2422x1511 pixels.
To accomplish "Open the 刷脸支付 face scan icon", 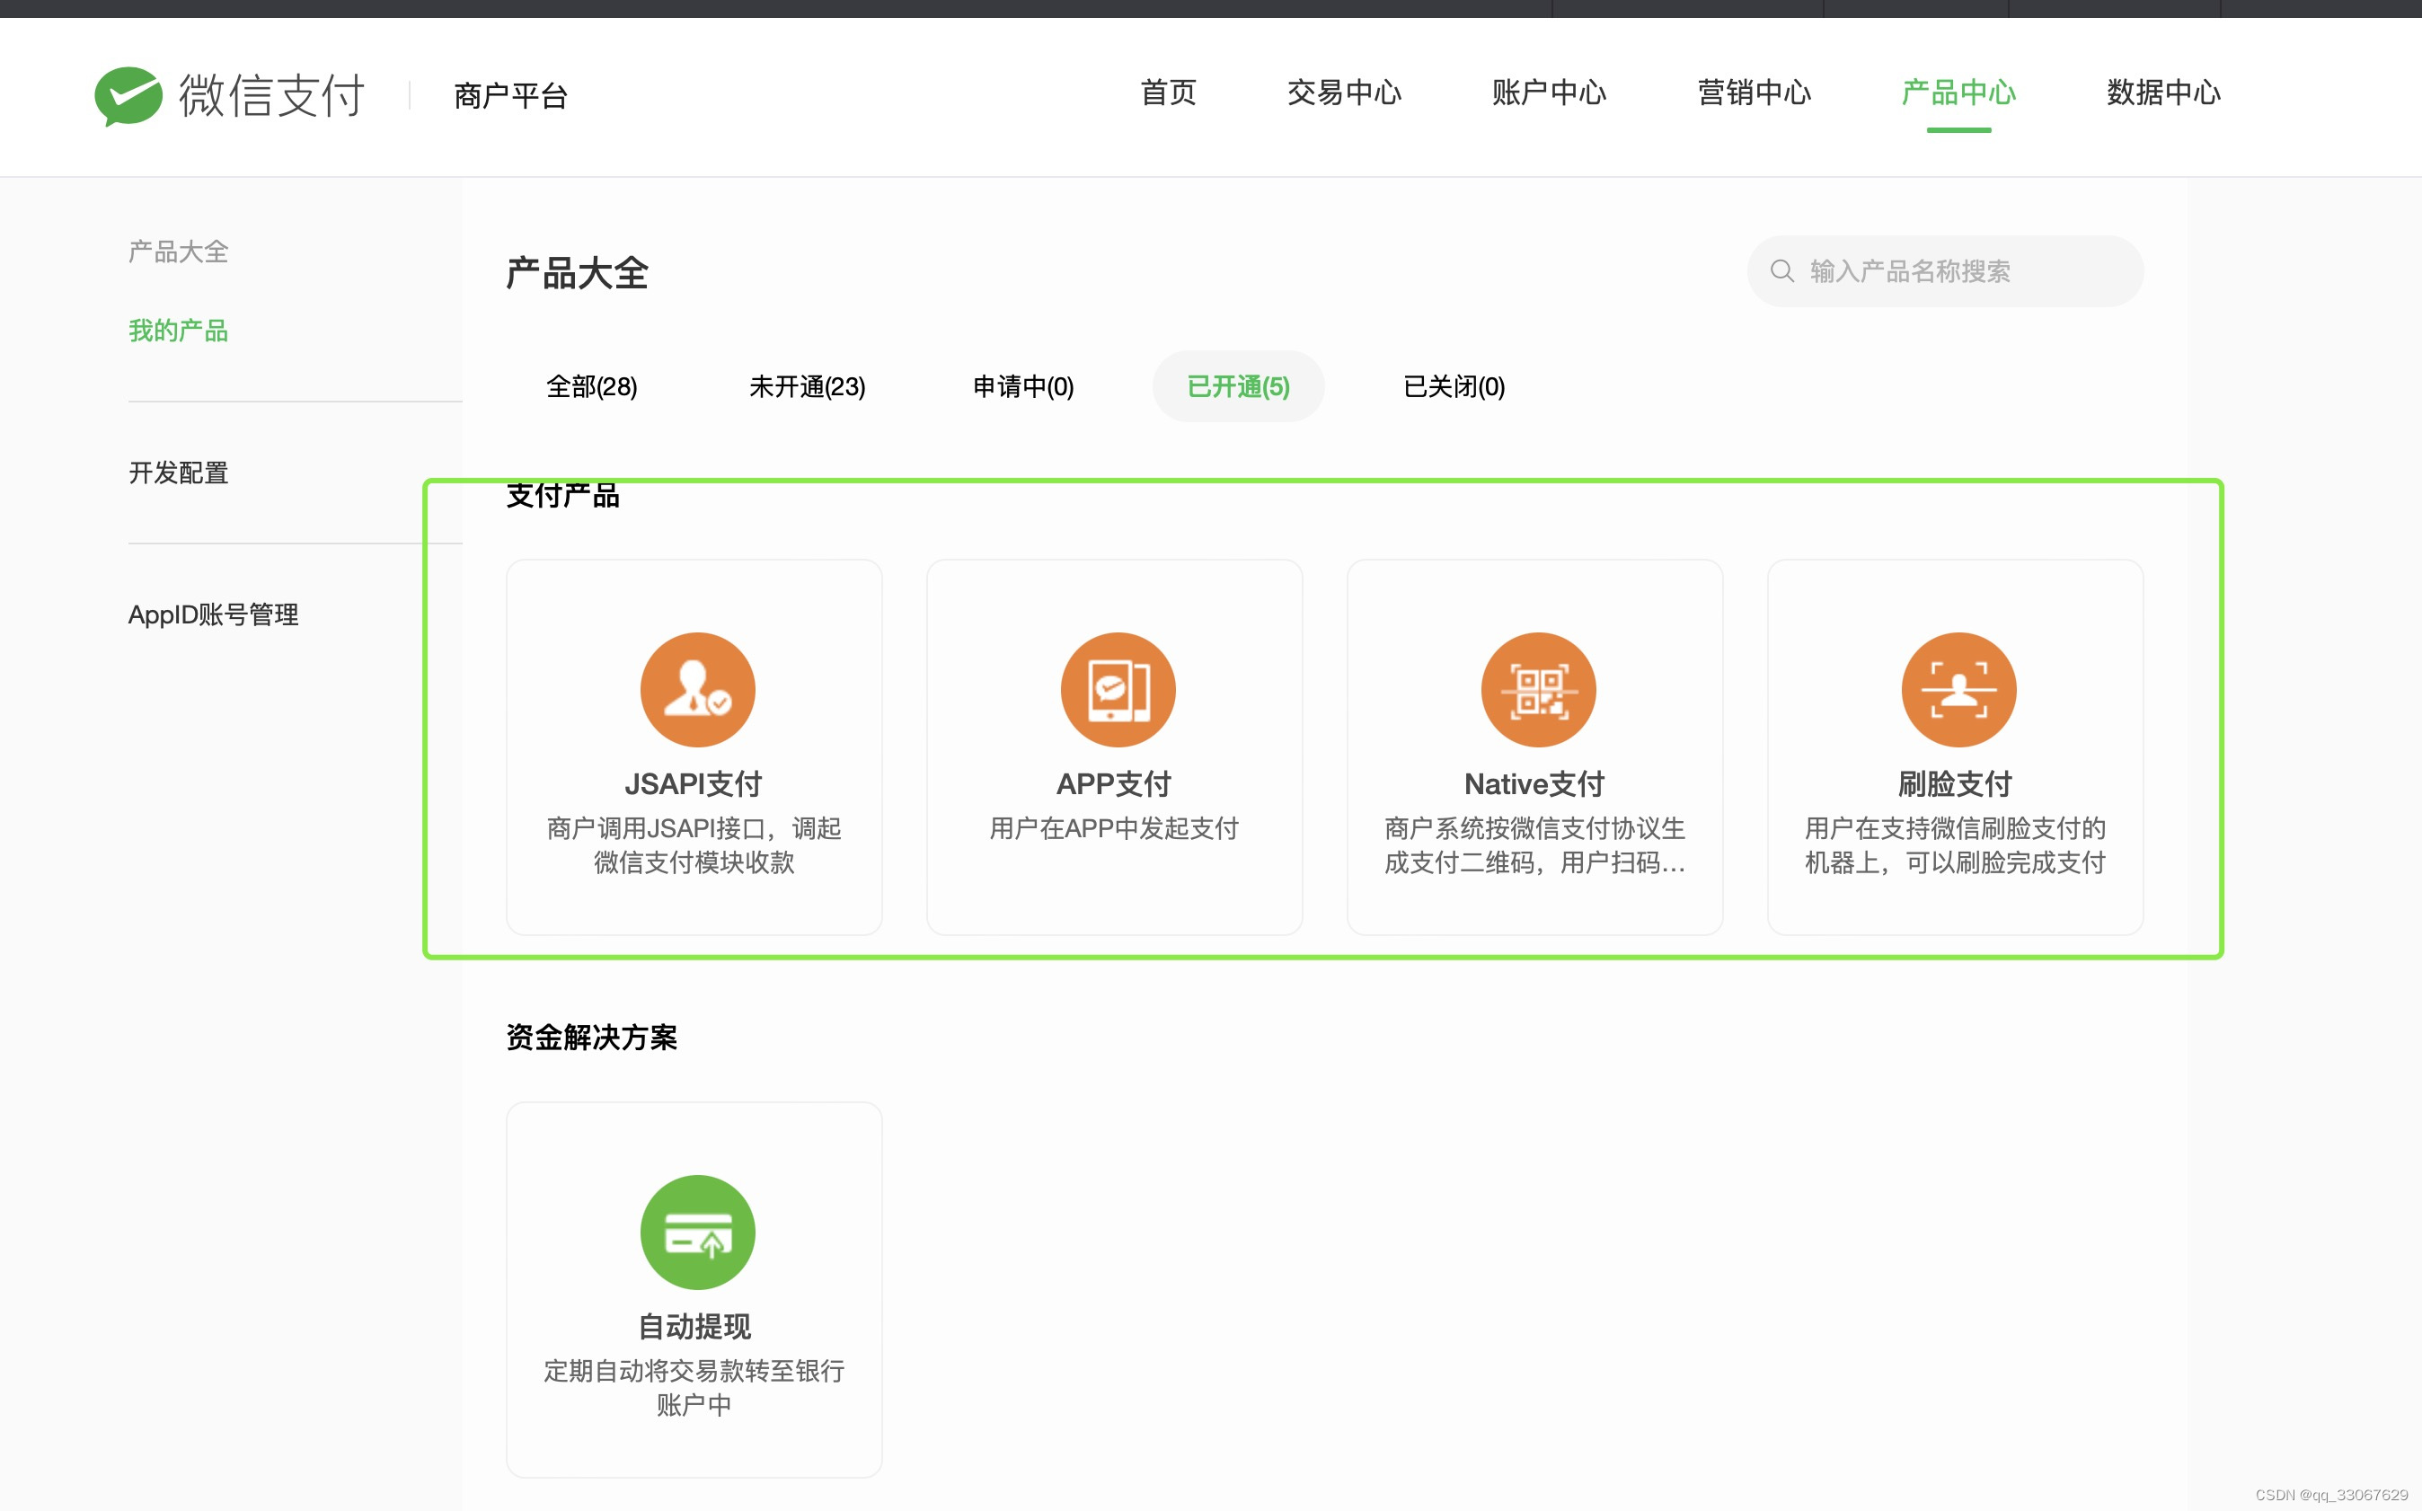I will coord(1958,690).
